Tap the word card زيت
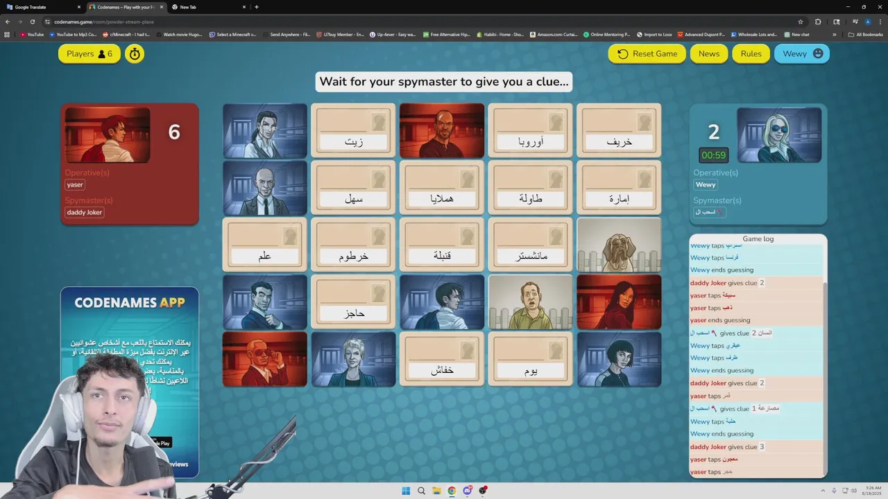Screen dimensions: 888x499 pyautogui.click(x=354, y=130)
